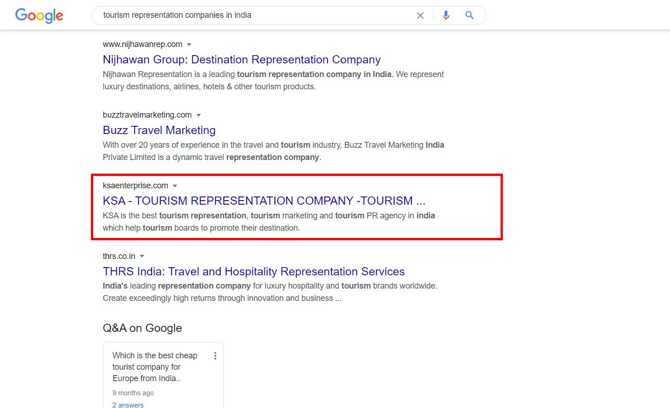
Task: Open Nijhawan Group: Destination Representation Company result
Action: pyautogui.click(x=242, y=60)
